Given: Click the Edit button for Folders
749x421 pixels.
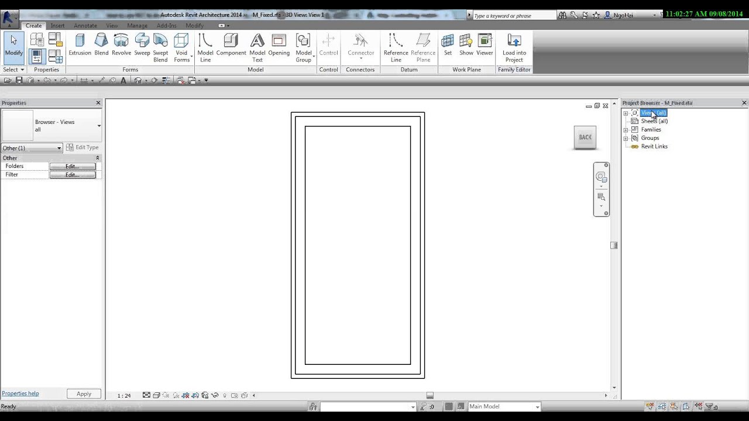Looking at the screenshot, I should (x=73, y=167).
